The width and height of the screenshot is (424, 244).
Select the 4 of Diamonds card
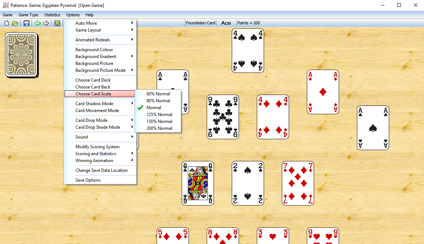point(273,117)
